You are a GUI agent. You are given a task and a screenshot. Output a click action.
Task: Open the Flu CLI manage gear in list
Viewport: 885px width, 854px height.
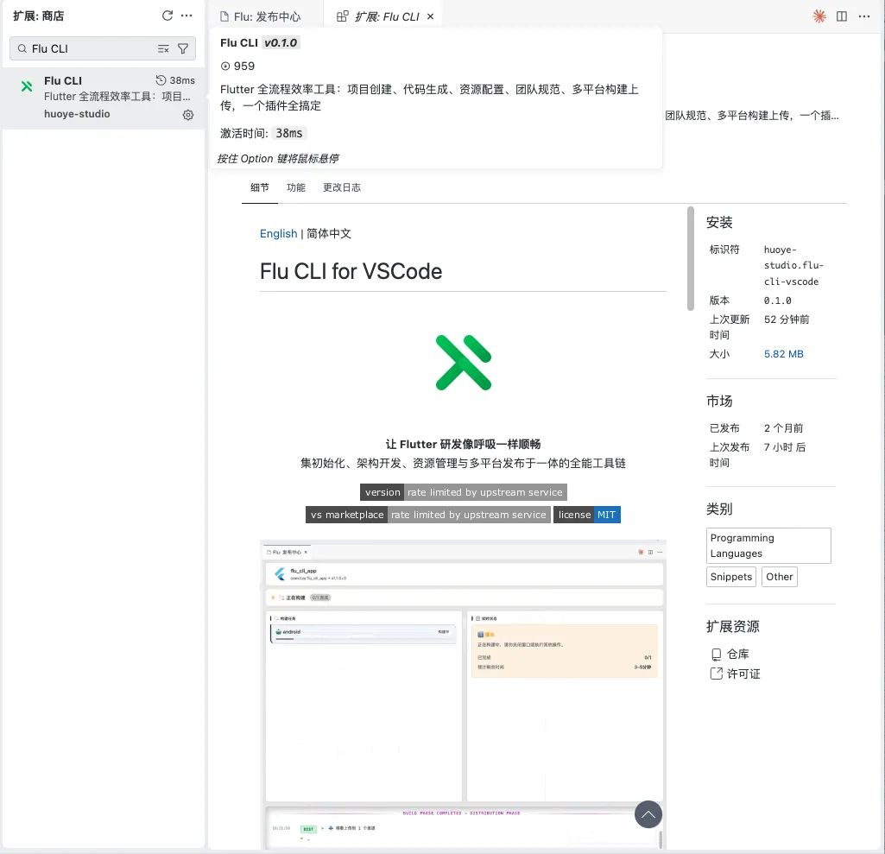coord(188,115)
